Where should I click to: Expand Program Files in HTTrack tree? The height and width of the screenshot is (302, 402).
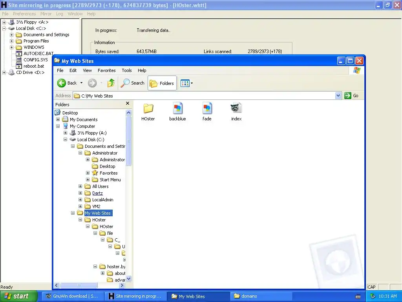[x=11, y=41]
